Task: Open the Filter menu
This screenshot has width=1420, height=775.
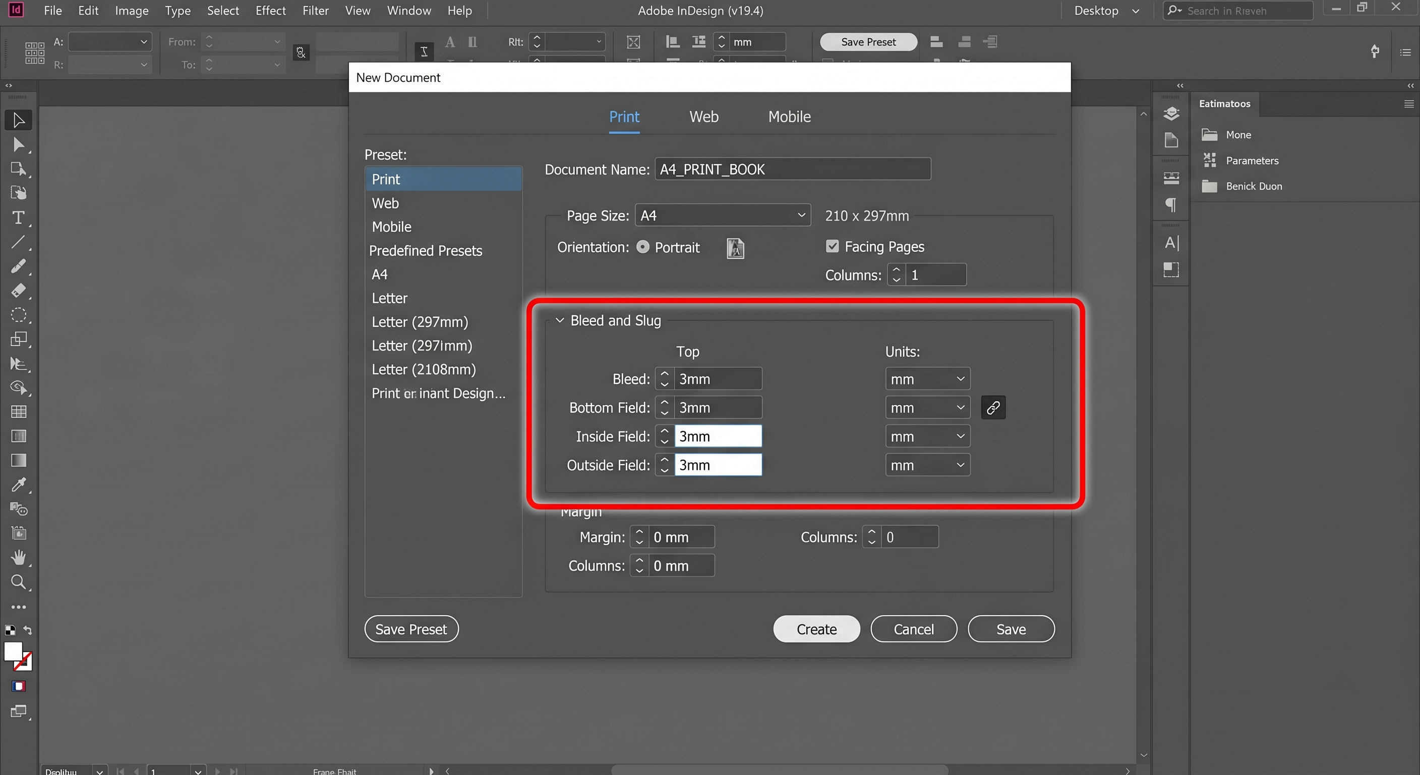Action: 315,11
